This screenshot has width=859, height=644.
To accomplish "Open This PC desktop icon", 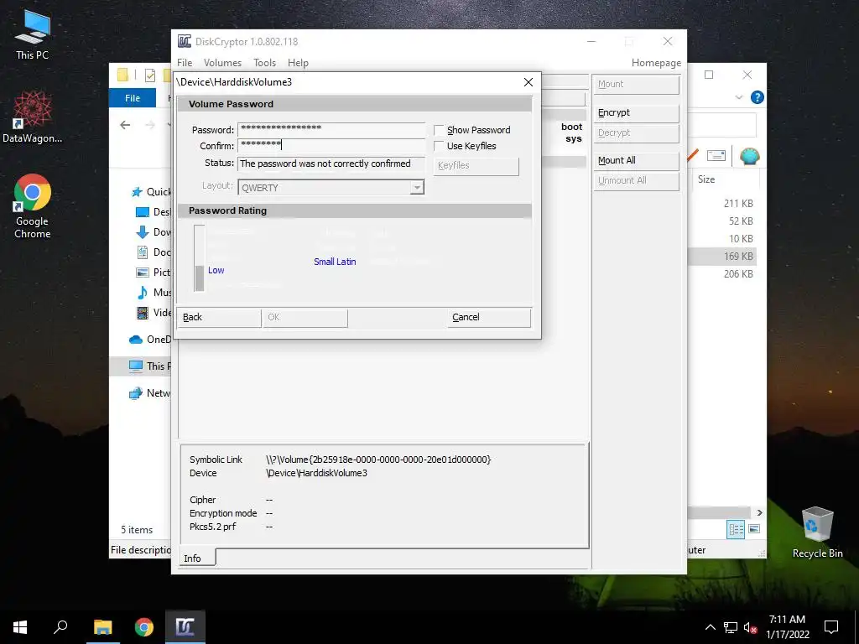I will click(32, 35).
